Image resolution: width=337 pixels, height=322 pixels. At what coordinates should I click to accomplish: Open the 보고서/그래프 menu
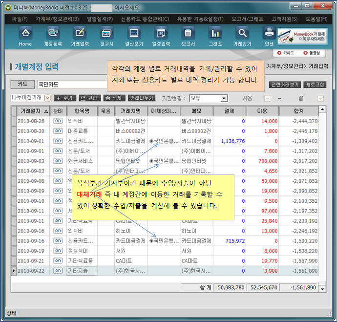point(248,19)
